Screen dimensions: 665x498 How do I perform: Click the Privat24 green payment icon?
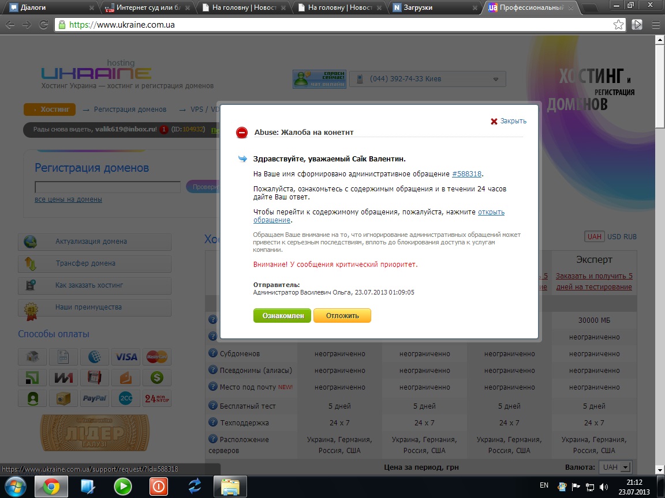32,378
